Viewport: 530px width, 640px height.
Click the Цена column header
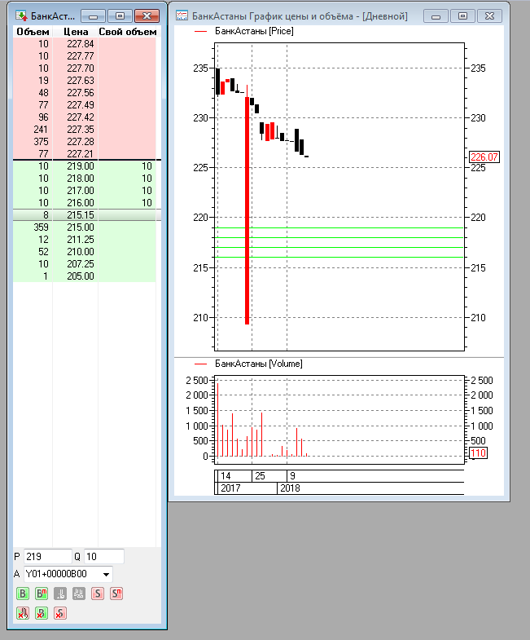[76, 32]
